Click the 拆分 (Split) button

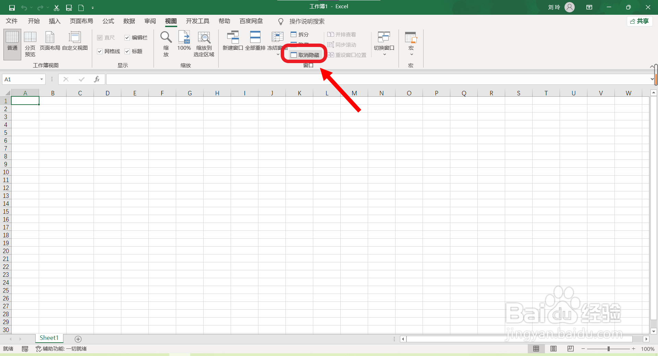(300, 34)
